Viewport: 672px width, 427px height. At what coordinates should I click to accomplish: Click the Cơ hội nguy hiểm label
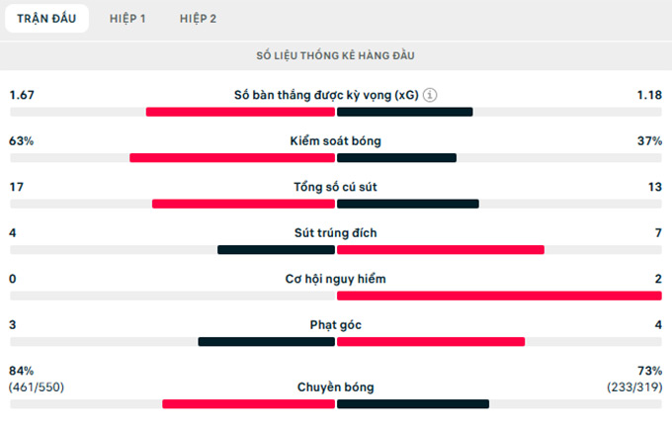click(x=336, y=279)
